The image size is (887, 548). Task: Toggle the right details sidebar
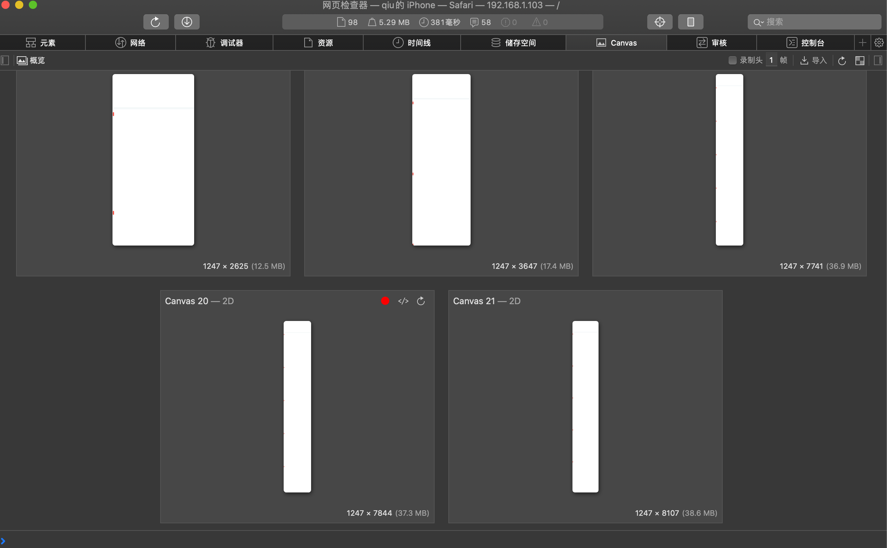click(x=878, y=60)
